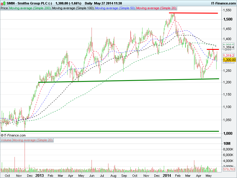Click the © IT-Finance.com copyright text
Image resolution: width=237 pixels, height=178 pixels.
[15, 135]
